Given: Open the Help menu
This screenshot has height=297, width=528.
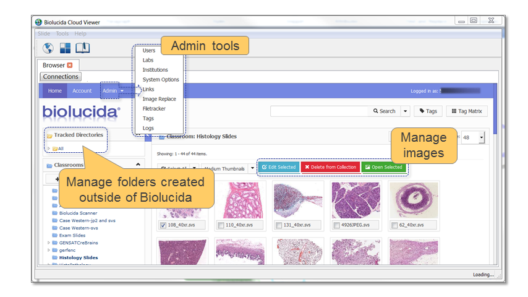Looking at the screenshot, I should (x=80, y=33).
